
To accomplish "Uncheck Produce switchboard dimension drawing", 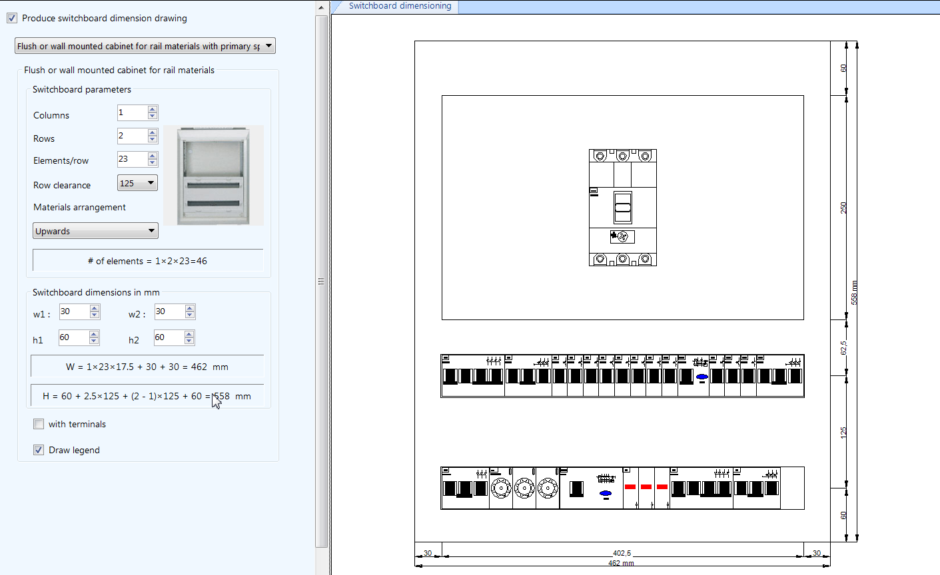I will tap(11, 18).
